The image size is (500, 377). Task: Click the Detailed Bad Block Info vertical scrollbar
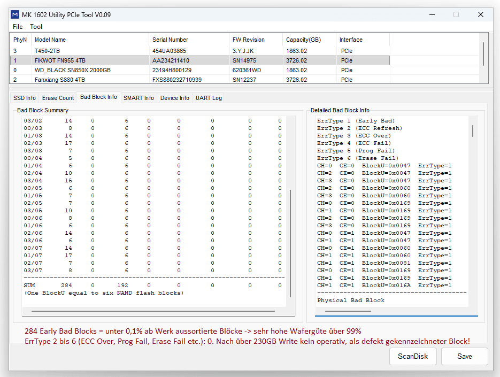point(473,131)
